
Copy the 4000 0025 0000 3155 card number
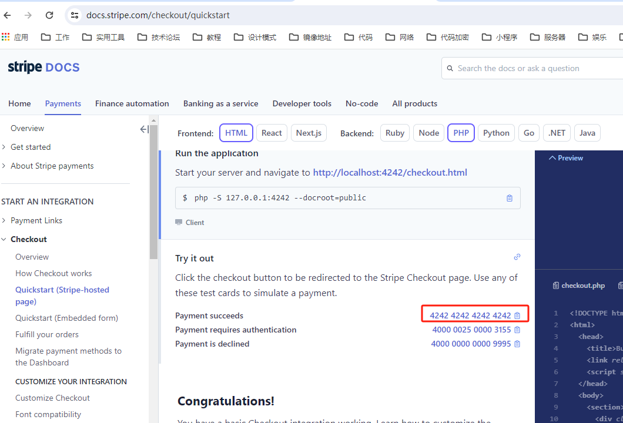pos(517,330)
